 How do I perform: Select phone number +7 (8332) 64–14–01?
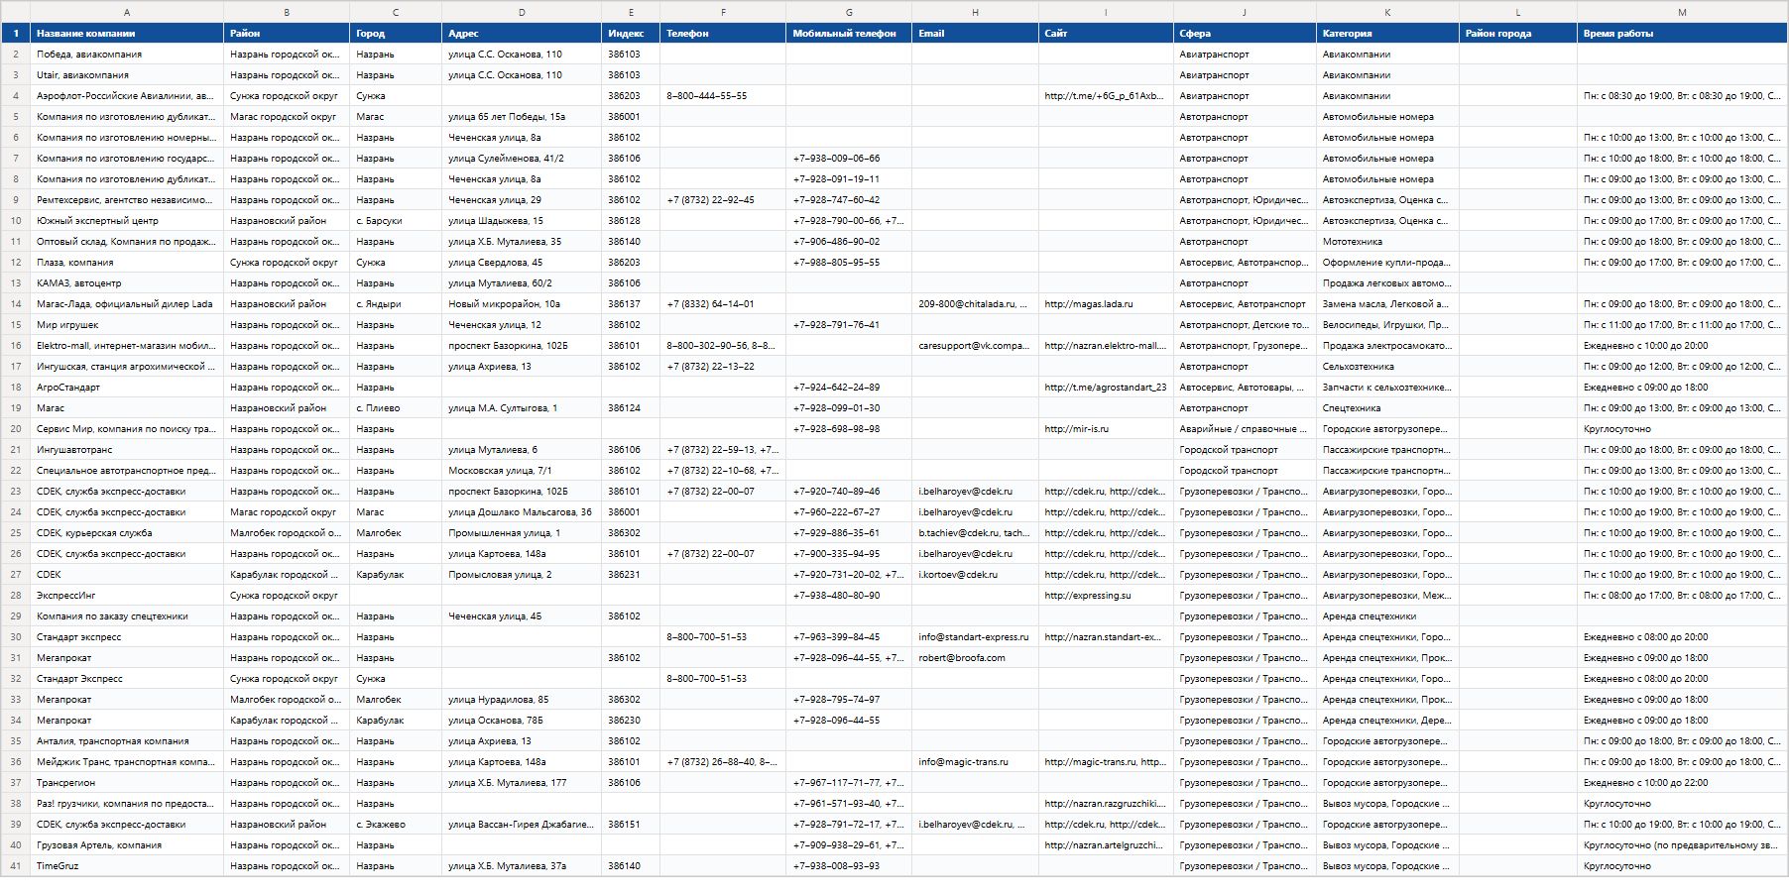(x=723, y=304)
